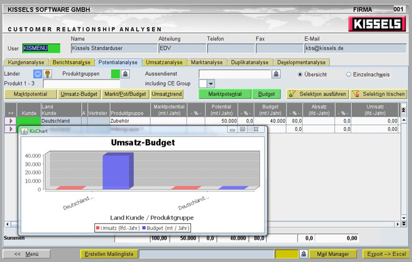Viewport: 412px width, 262px height.
Task: Click the Erstellen Mailingliste button
Action: (x=109, y=254)
